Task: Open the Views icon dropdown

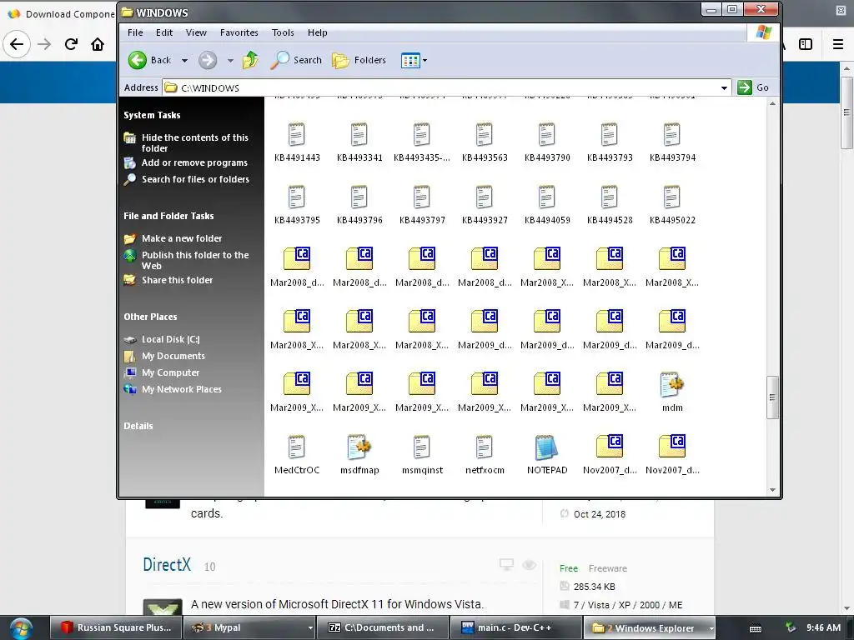Action: click(414, 60)
